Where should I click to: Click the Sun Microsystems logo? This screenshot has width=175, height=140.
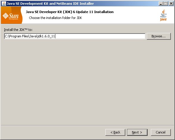[x=11, y=15]
